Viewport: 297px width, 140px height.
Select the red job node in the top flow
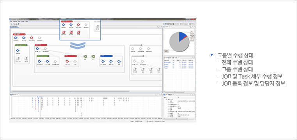(32, 38)
